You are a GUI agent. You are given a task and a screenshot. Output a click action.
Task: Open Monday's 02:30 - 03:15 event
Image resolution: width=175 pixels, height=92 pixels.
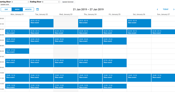17,32
